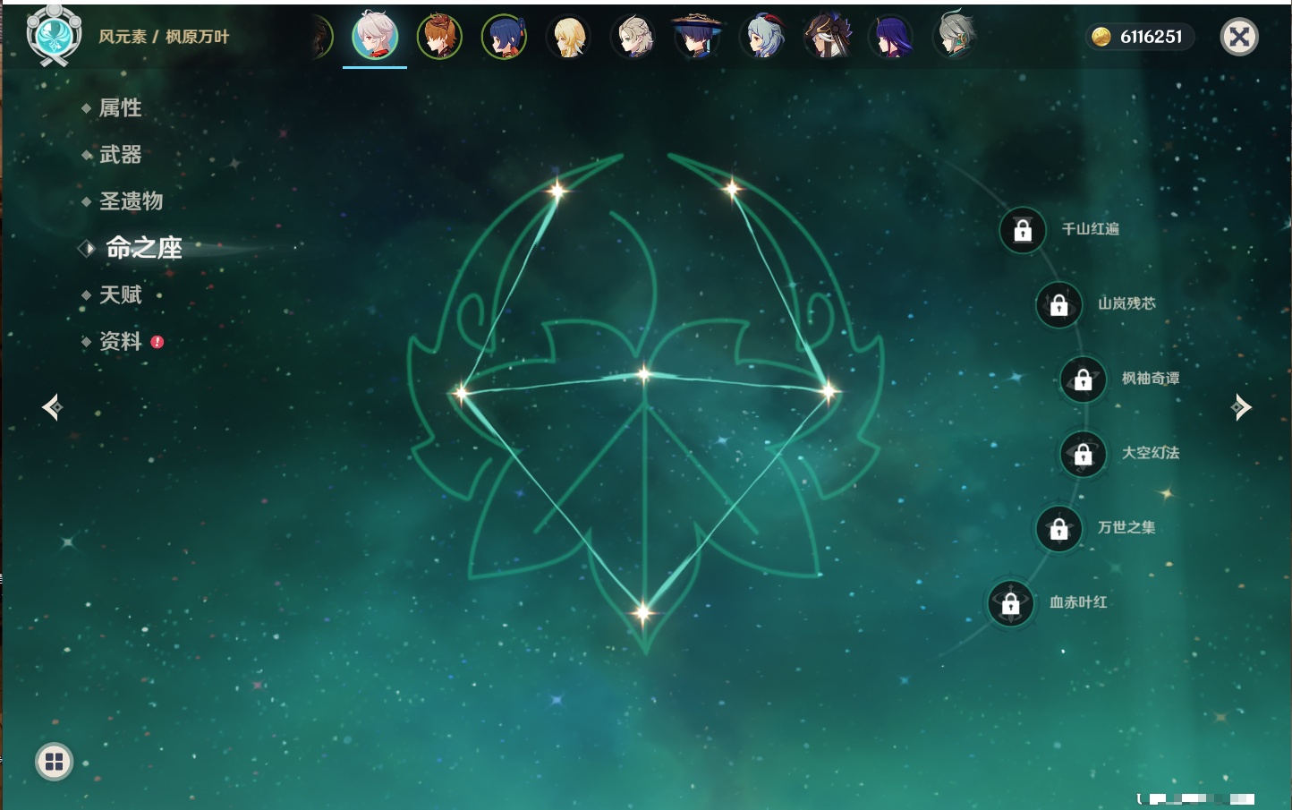Tap the lock icon for 大空幻法
Screen dimensions: 1292x810
1083,454
